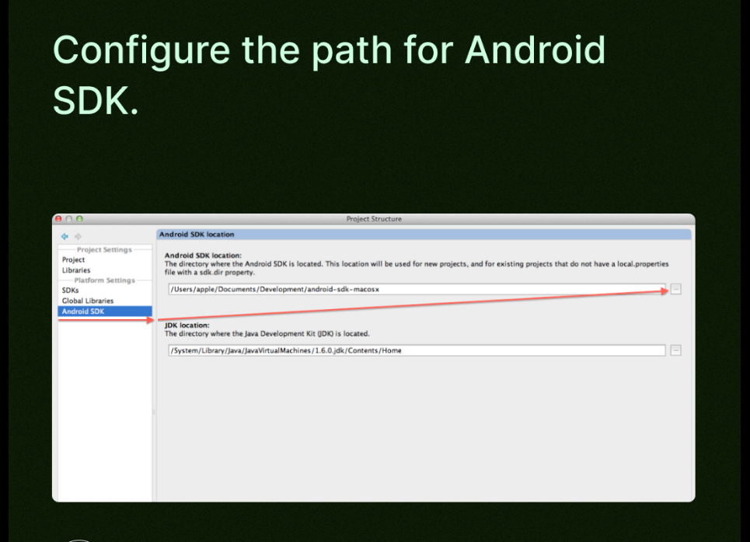Maximize the Project Structure window
The image size is (750, 542).
tap(79, 219)
